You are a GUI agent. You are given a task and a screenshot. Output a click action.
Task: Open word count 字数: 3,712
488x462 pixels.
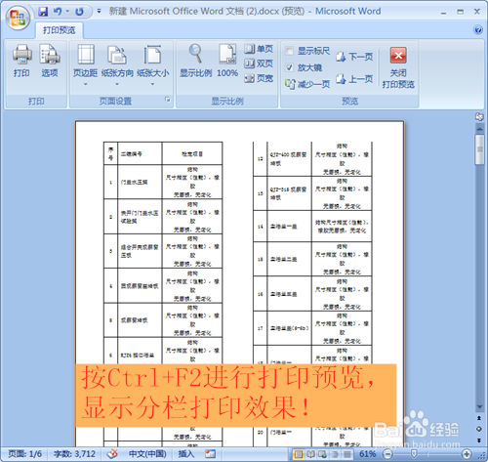74,454
